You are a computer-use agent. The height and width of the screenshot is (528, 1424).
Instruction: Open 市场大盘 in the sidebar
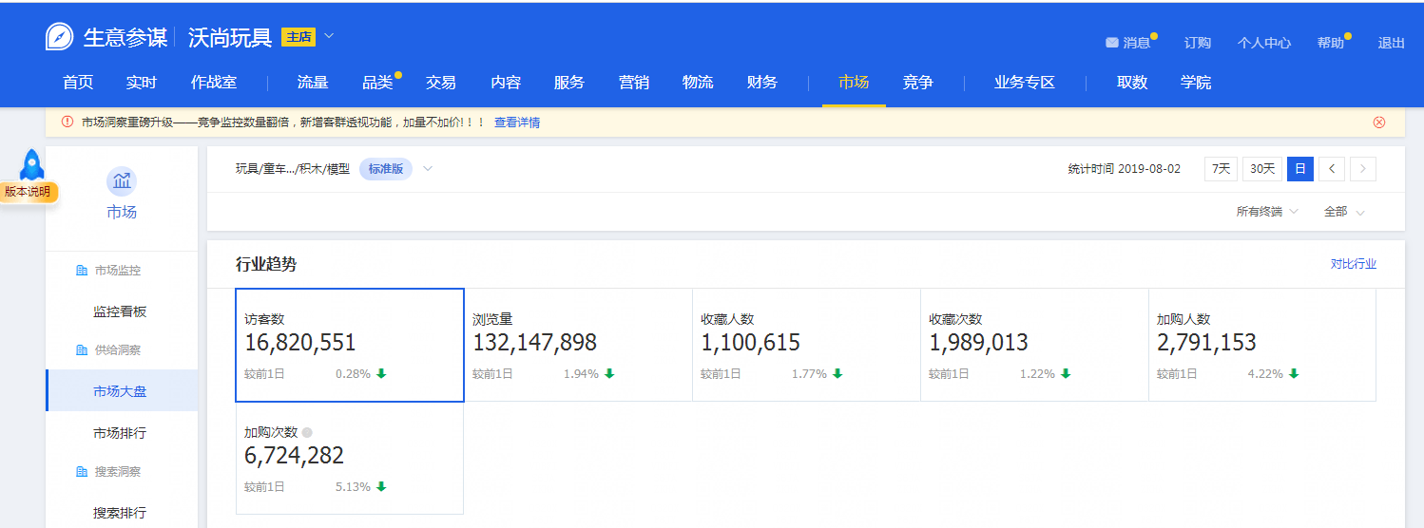(120, 391)
